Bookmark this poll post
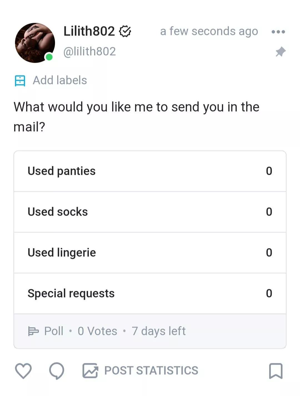 [x=276, y=371]
